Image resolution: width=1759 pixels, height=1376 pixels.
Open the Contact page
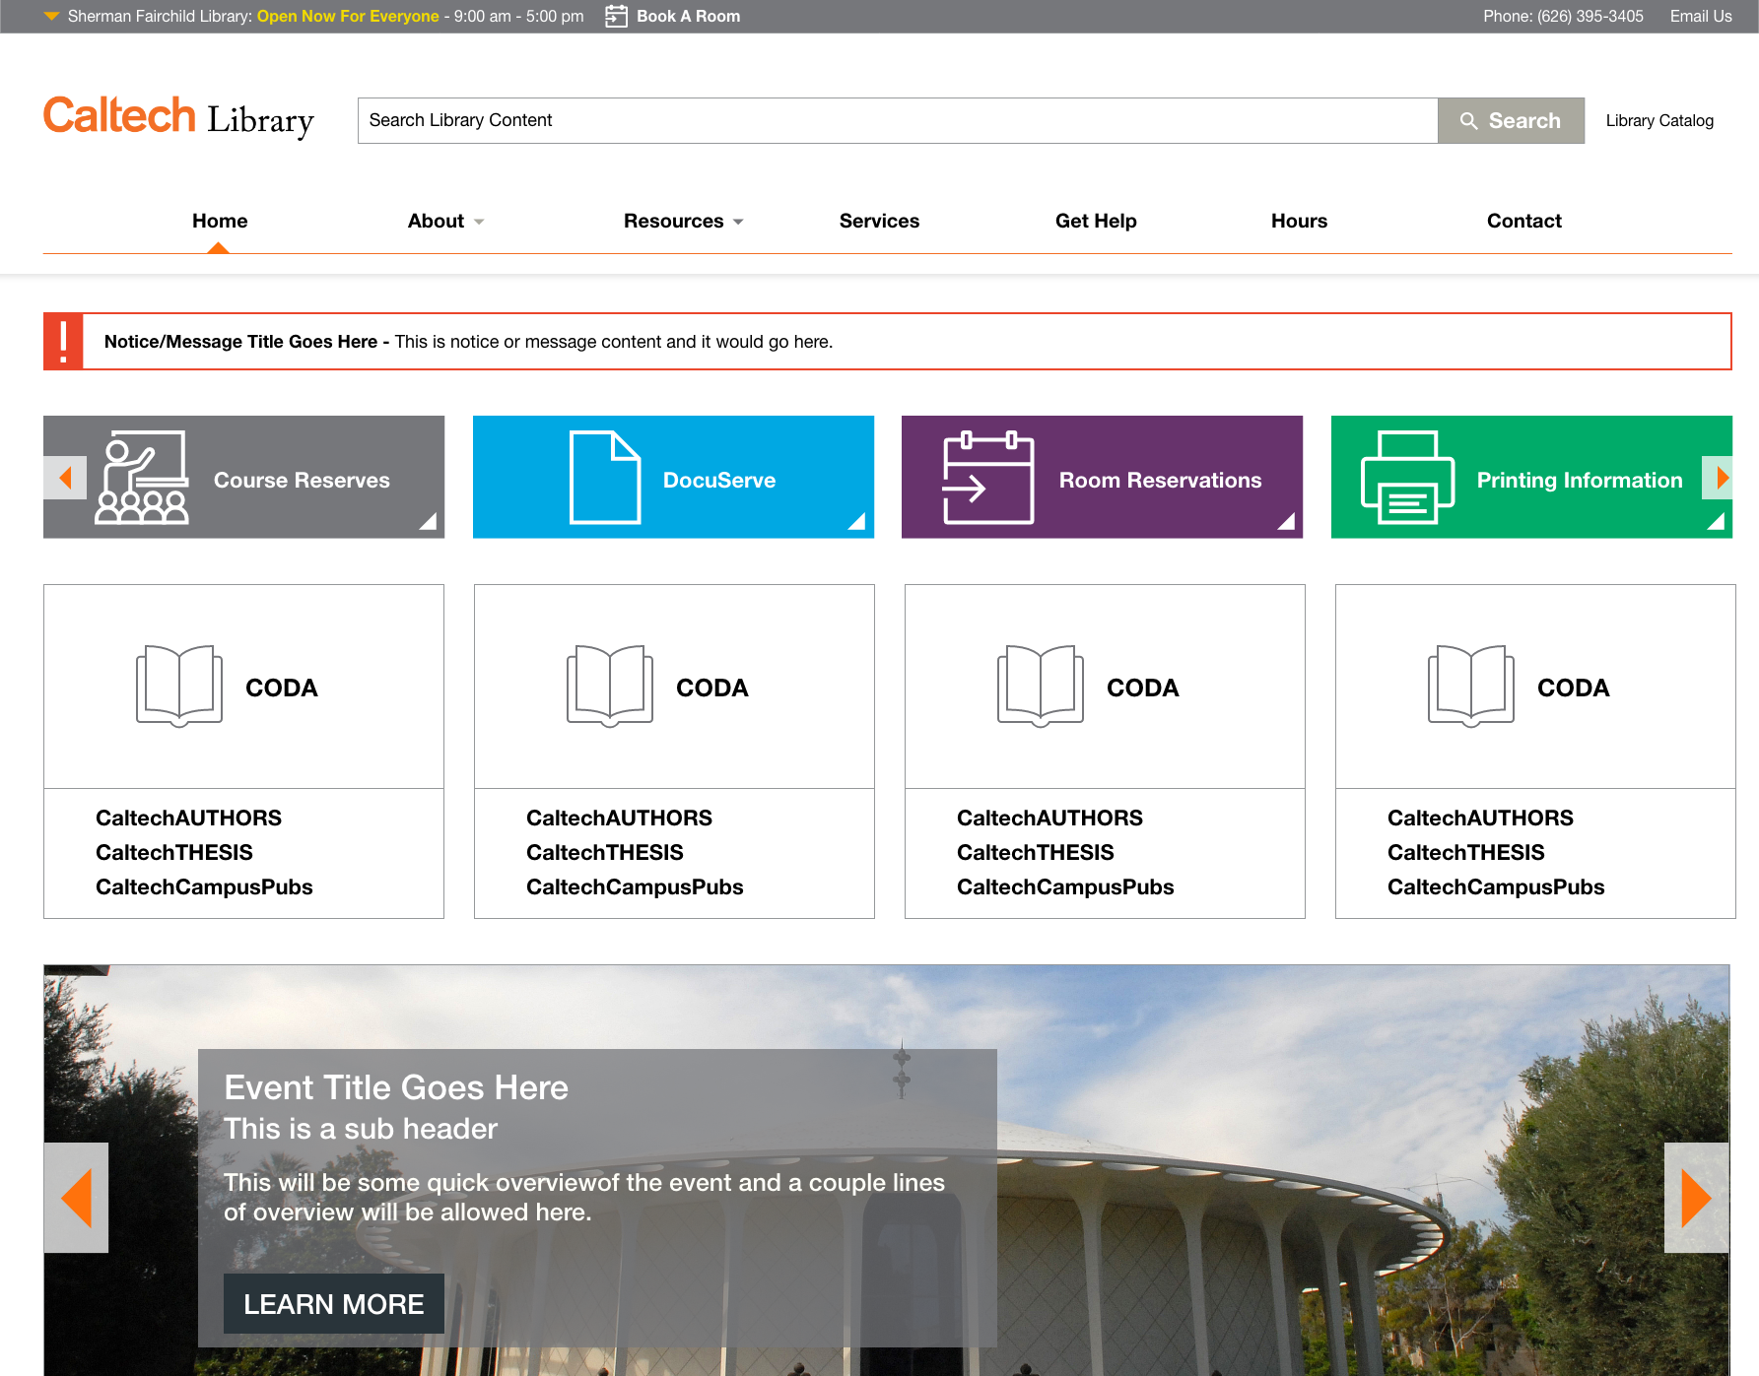[x=1523, y=221]
